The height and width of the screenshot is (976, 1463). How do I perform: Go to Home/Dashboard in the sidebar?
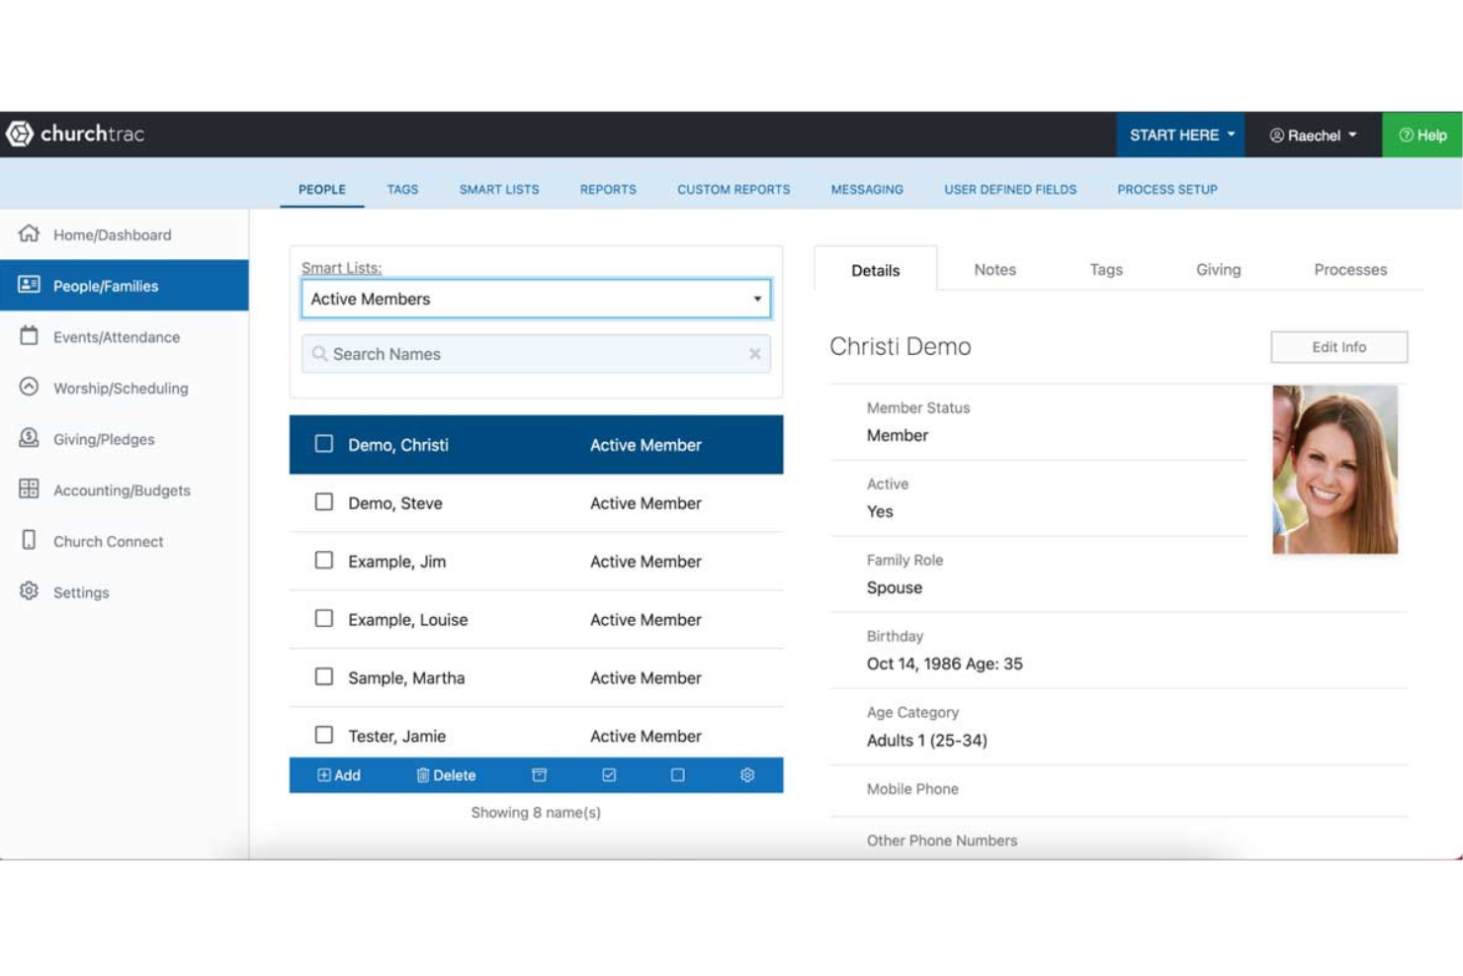coord(112,234)
